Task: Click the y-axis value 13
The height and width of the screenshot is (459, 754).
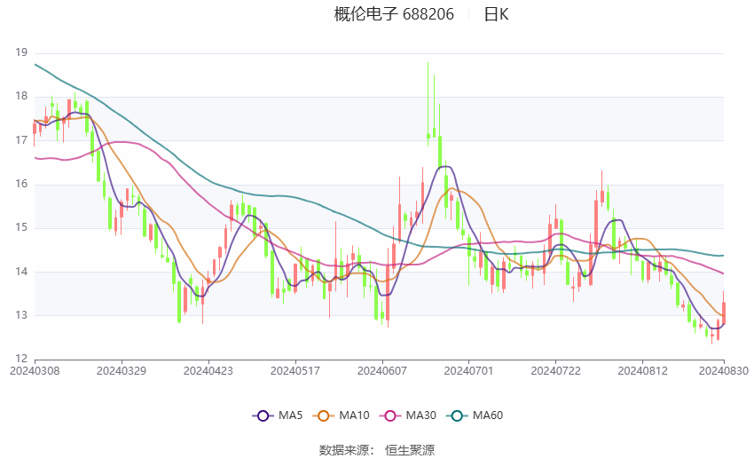Action: tap(21, 315)
